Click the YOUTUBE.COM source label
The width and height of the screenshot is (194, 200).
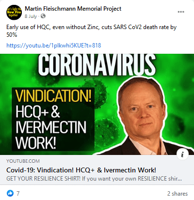[23, 161]
